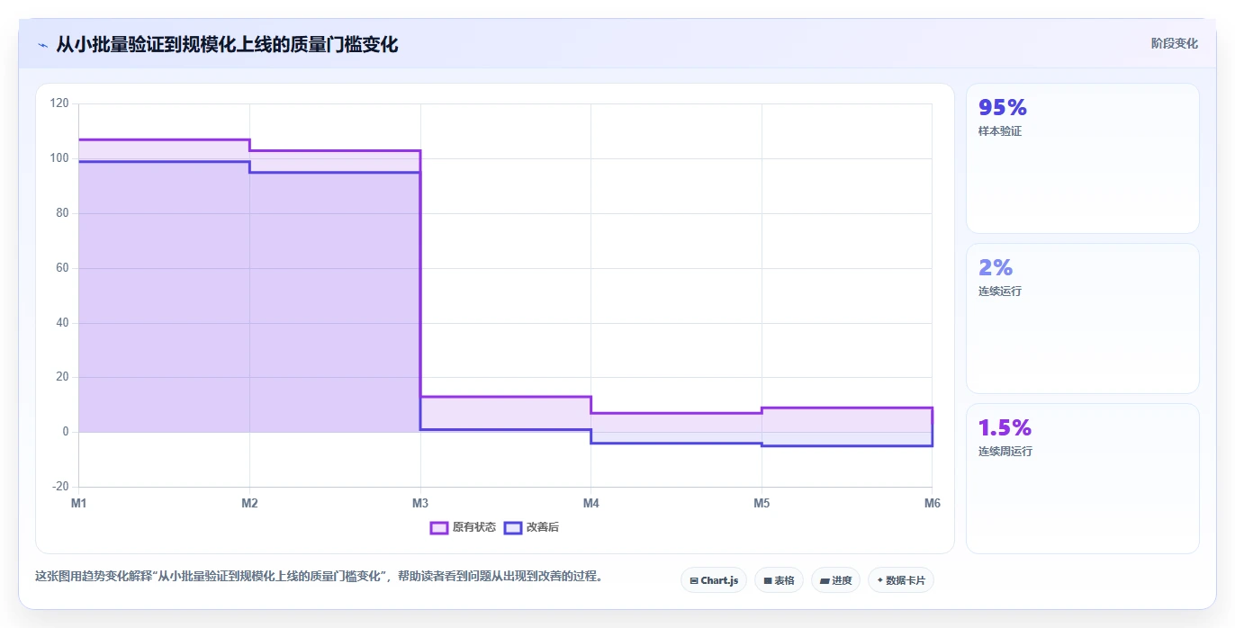Click the 60 y-axis value

coord(62,268)
